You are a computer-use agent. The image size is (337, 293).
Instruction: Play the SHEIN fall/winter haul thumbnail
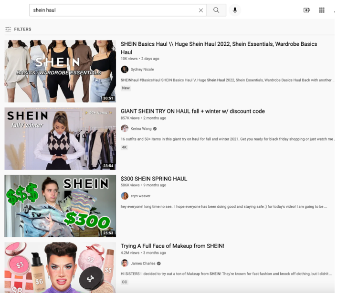60,139
